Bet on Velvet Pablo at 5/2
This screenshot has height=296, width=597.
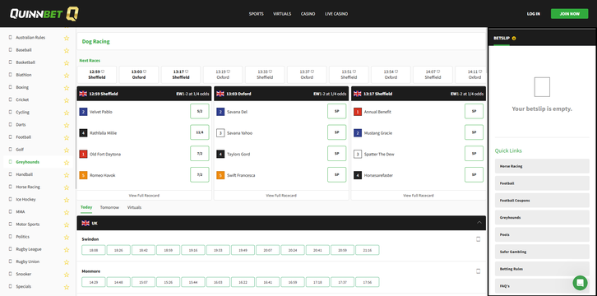[200, 112]
